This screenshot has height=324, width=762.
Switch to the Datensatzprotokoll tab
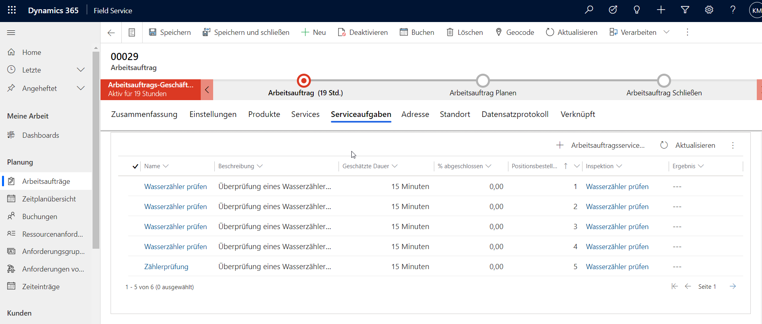coord(515,115)
